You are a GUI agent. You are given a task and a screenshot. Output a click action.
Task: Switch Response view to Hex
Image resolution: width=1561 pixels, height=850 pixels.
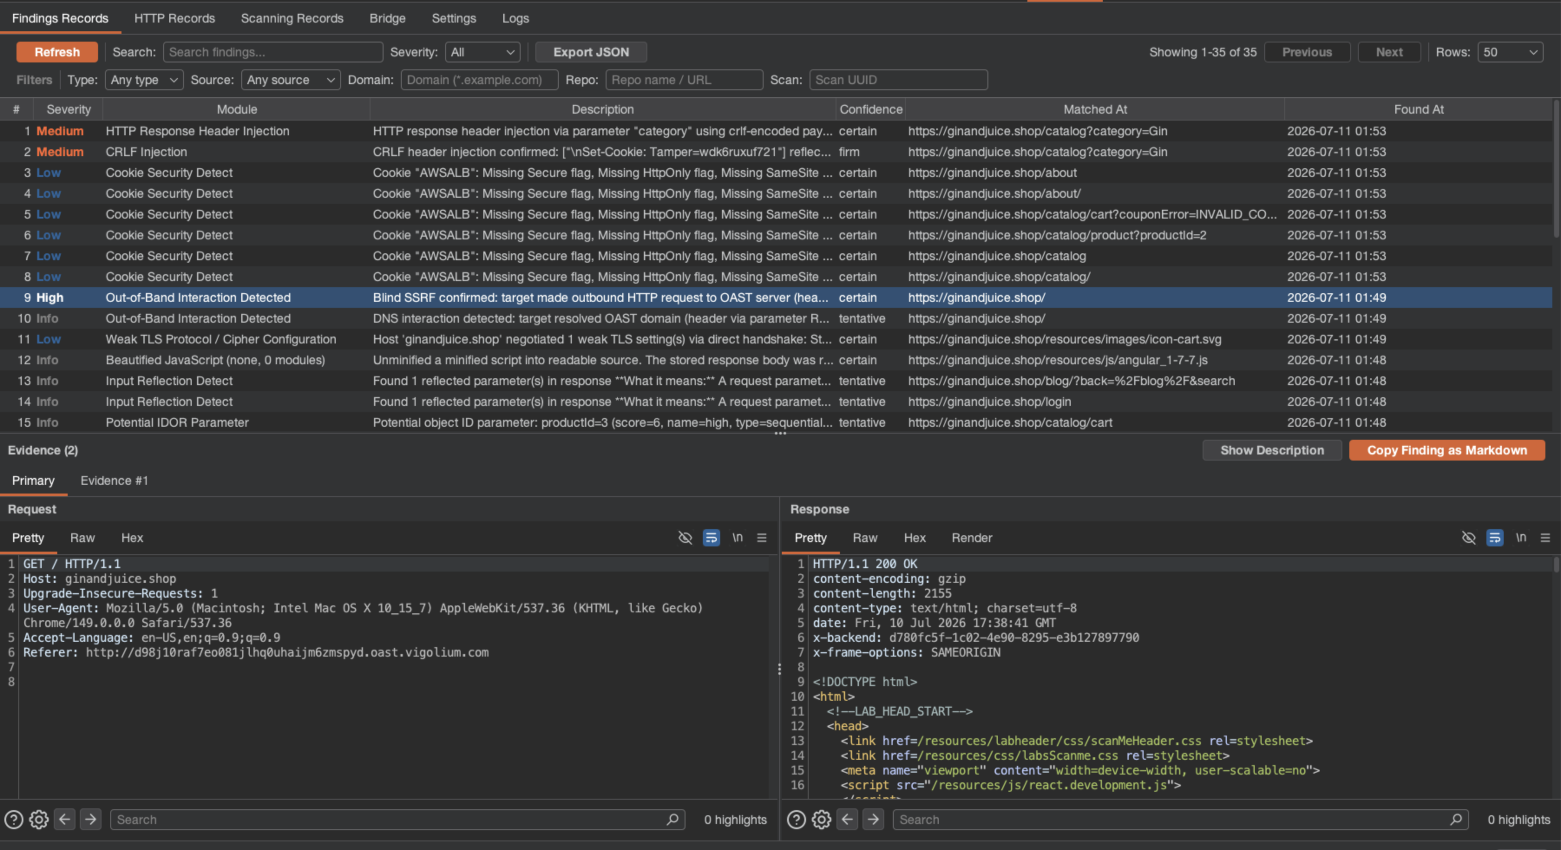click(x=915, y=537)
